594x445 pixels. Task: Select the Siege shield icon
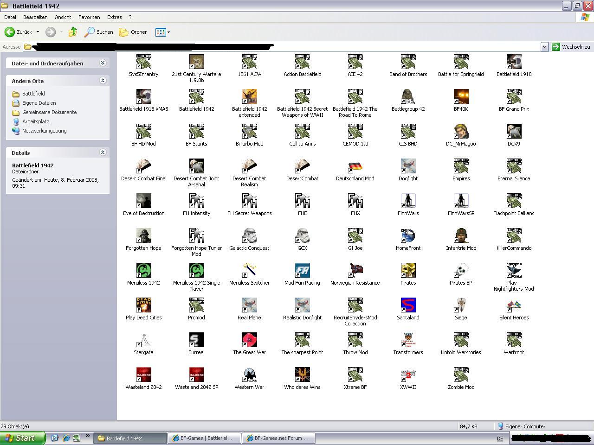(x=461, y=305)
